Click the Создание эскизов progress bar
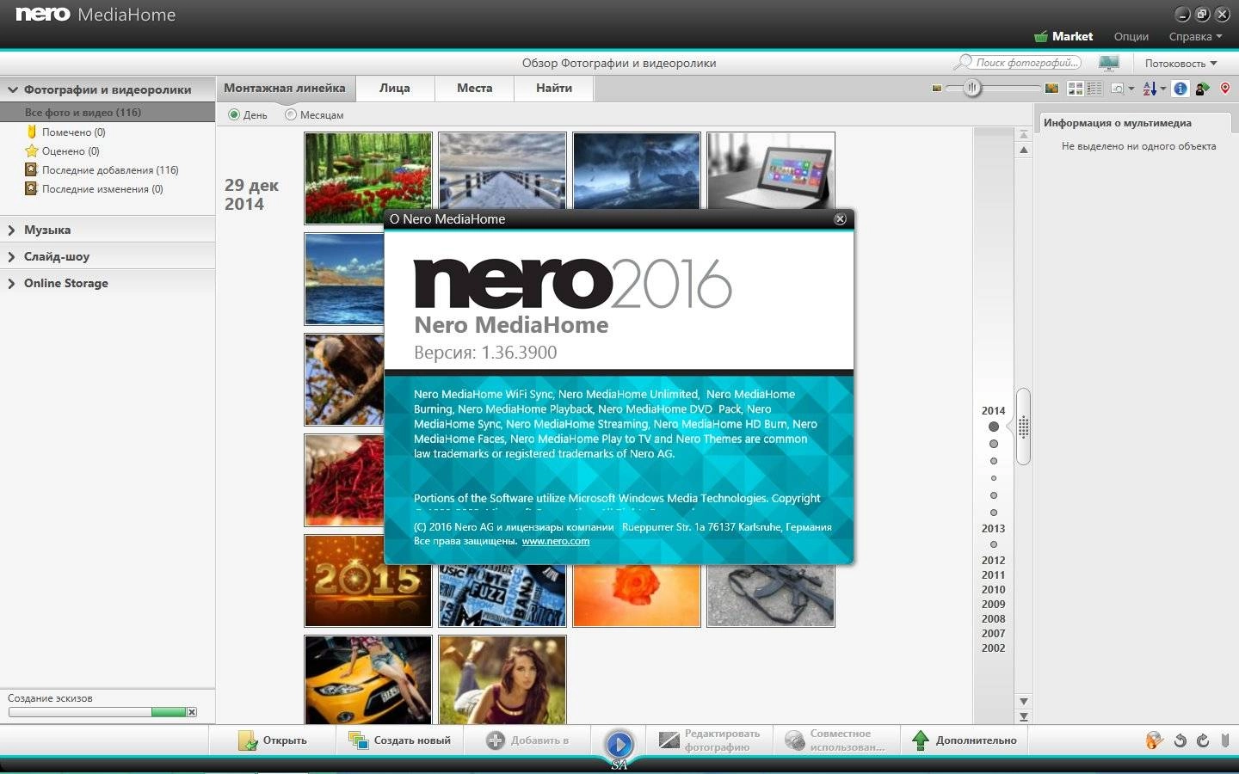Viewport: 1239px width, 774px height. coord(97,712)
